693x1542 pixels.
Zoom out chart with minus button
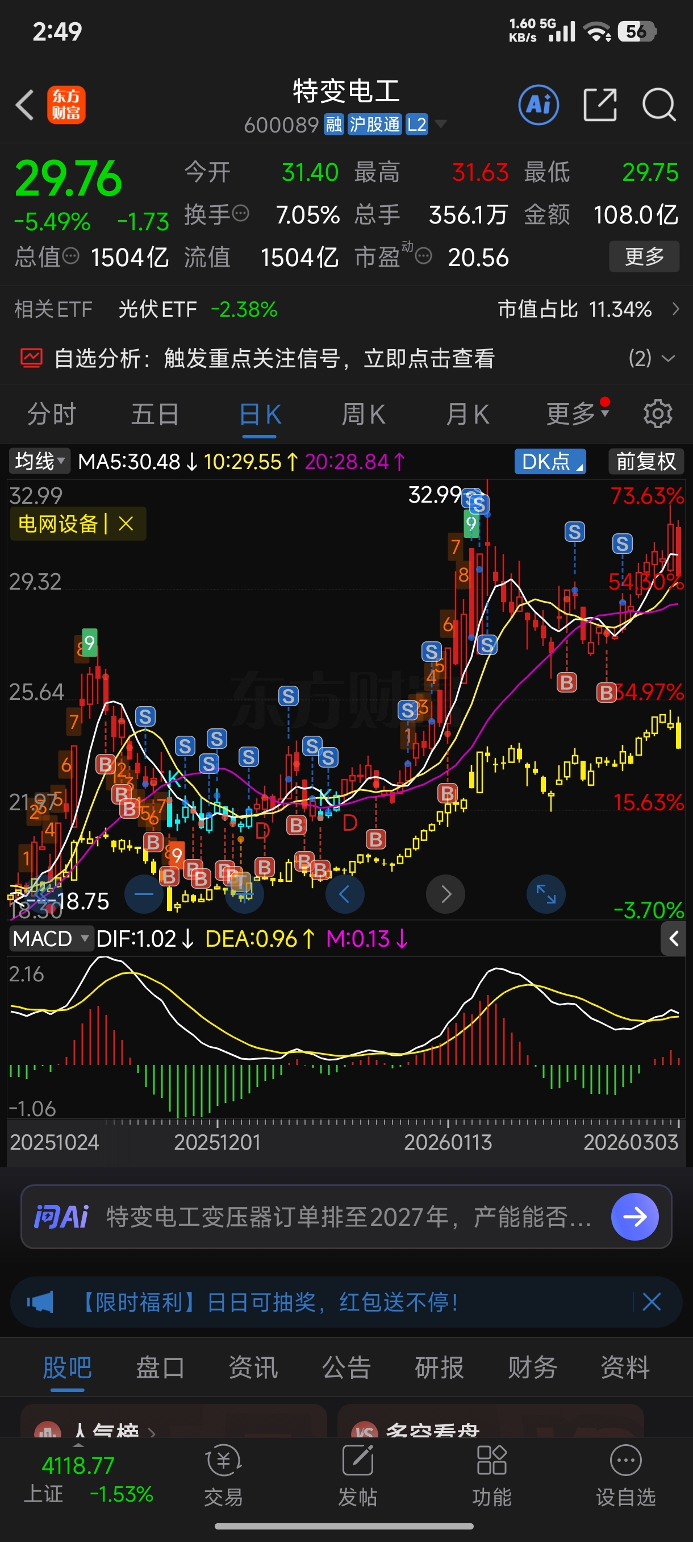click(x=144, y=894)
